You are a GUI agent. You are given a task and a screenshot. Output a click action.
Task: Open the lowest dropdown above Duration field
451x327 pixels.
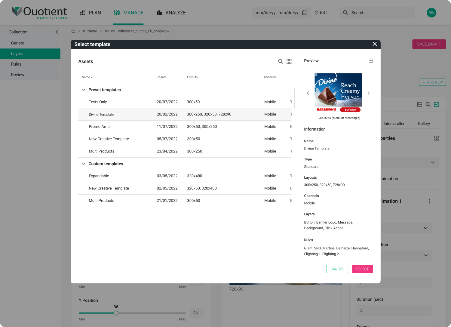click(426, 255)
